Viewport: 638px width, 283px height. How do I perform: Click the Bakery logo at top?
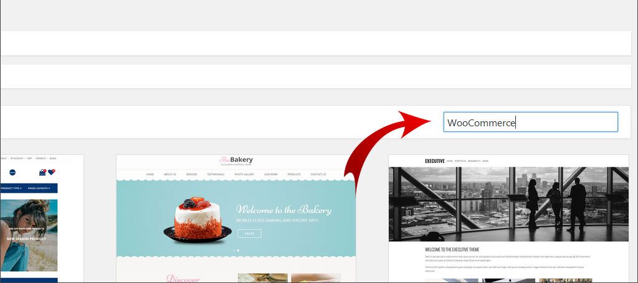[x=236, y=160]
